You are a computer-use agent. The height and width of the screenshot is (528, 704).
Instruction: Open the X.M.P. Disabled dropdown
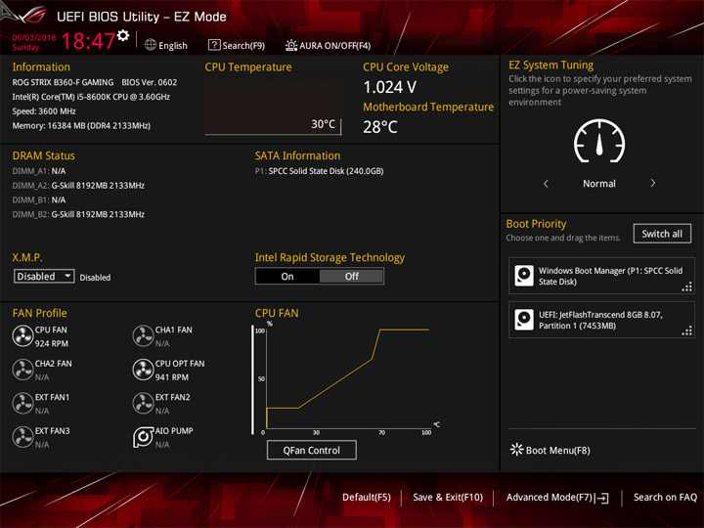pyautogui.click(x=44, y=276)
